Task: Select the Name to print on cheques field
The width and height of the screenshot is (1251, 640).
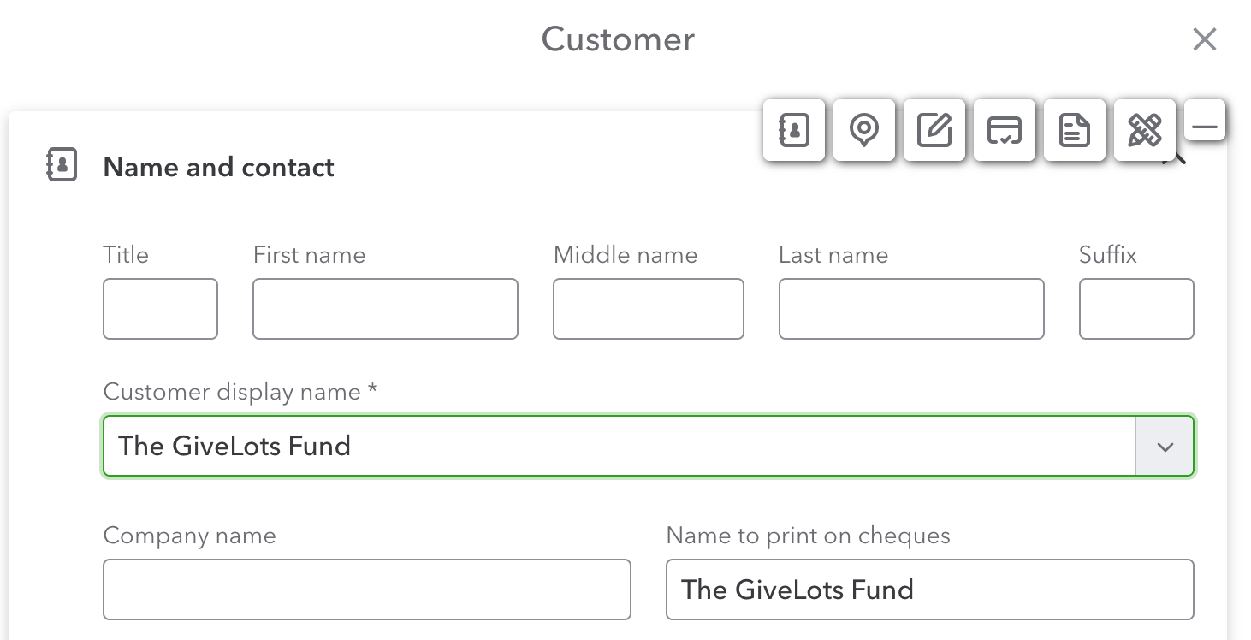Action: click(929, 589)
